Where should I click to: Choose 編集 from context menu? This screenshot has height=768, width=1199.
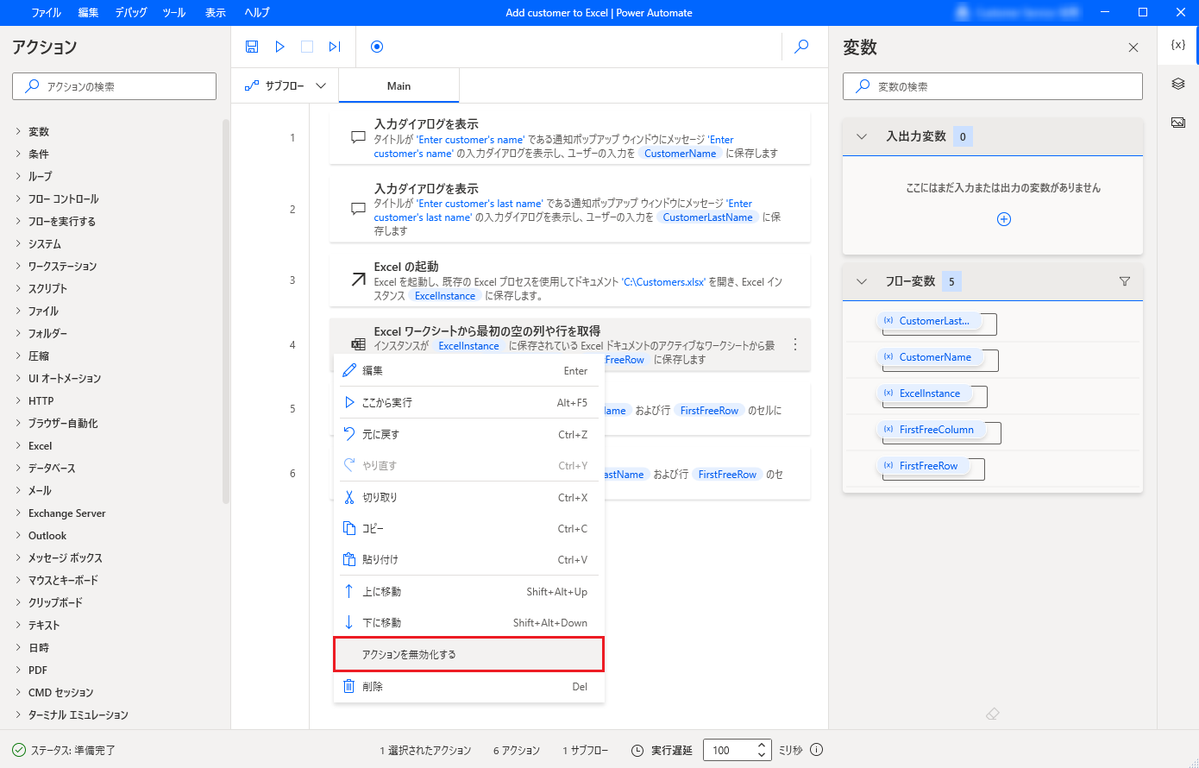click(x=468, y=371)
